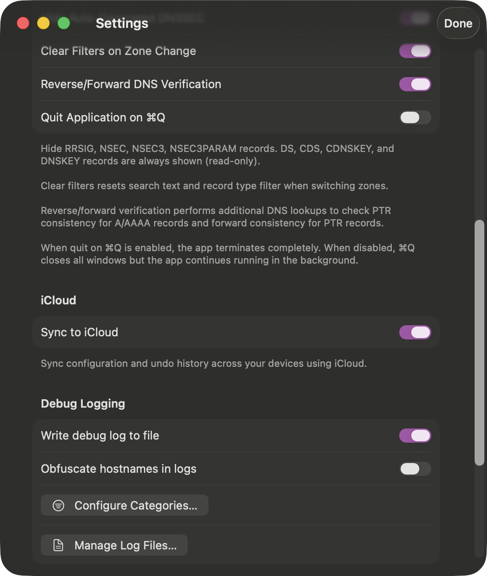Viewport: 487px width, 576px height.
Task: Zoom the Settings window with the green button
Action: tap(63, 23)
